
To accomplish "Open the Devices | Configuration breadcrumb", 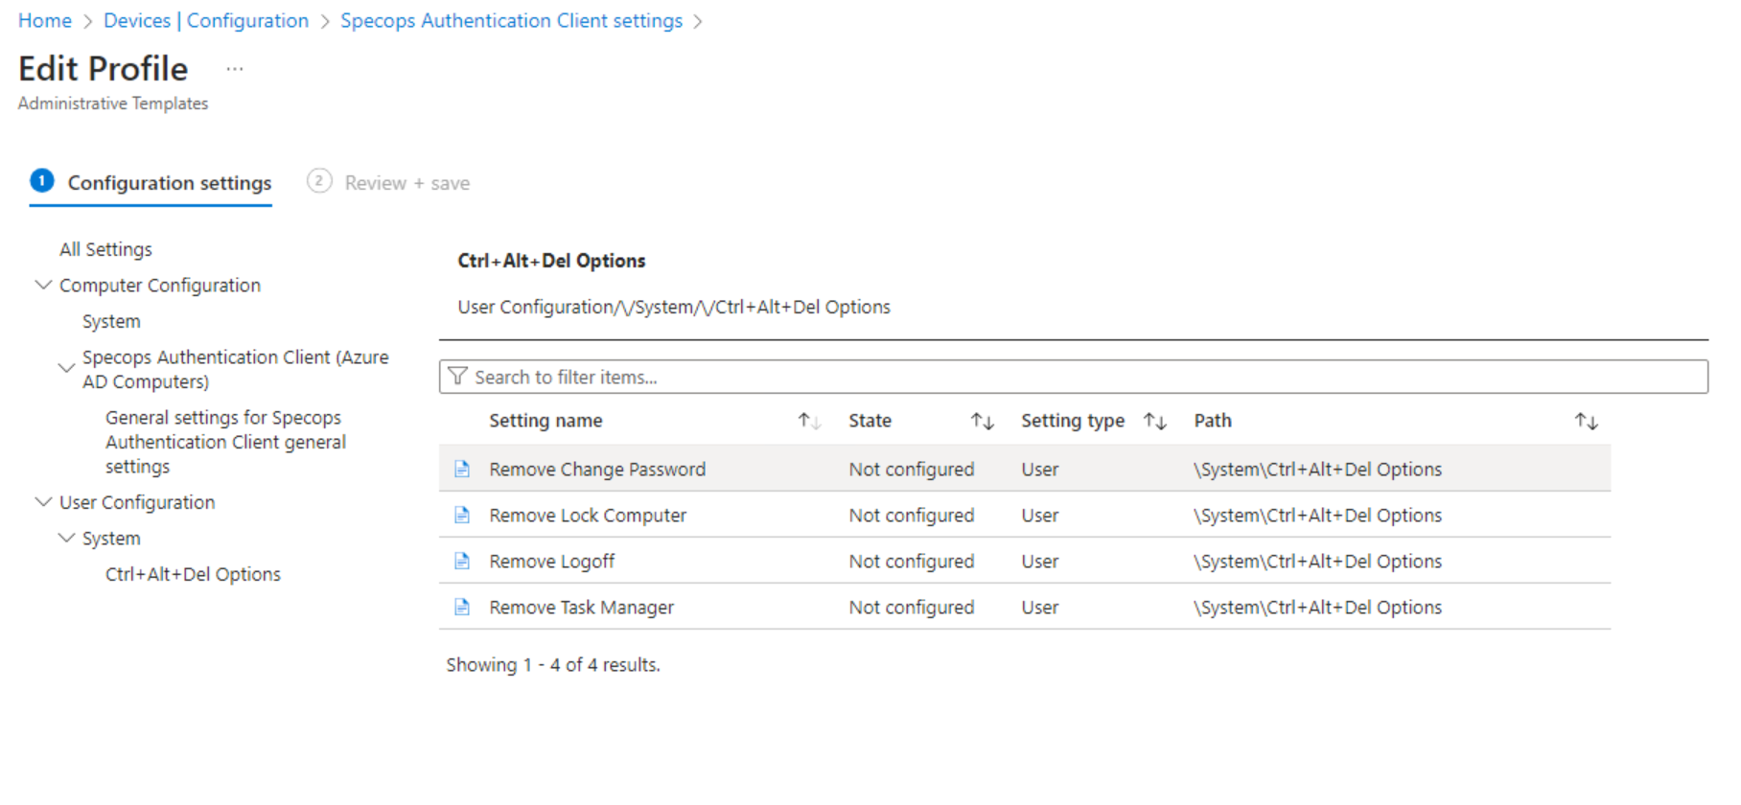I will click(206, 20).
